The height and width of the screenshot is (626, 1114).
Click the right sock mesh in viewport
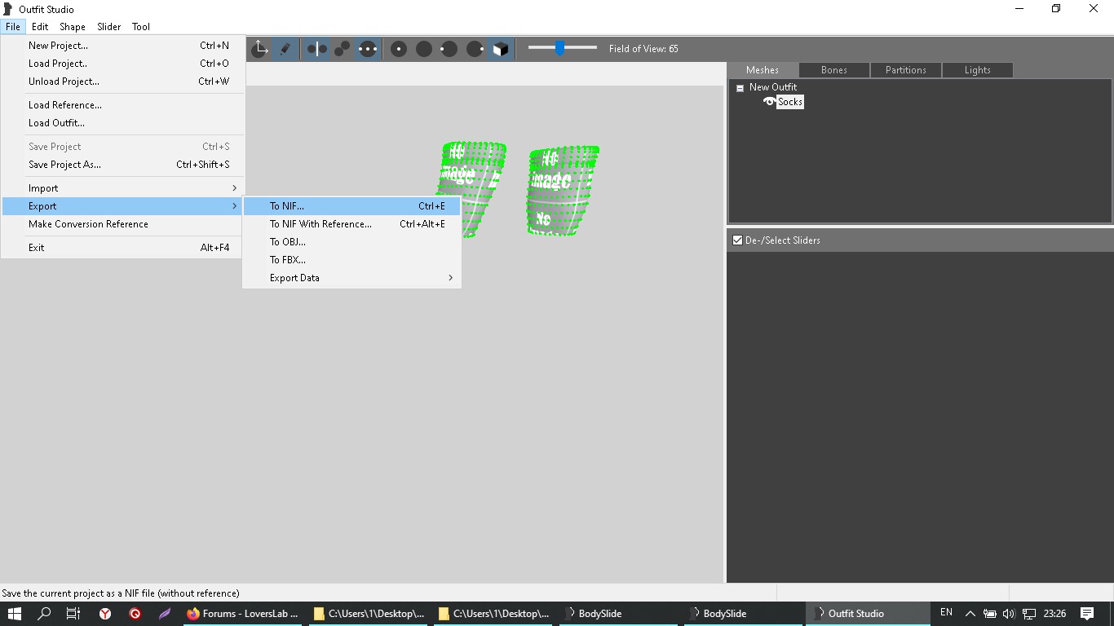point(562,191)
